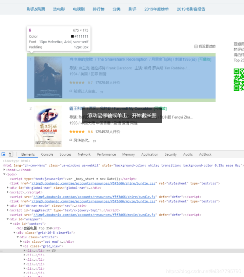Expand the selected li node marked $0

[x=24, y=250]
